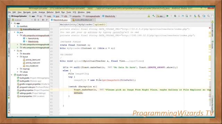
Task: Click the Collapse All icon in Project panel
Action: tap(39, 20)
